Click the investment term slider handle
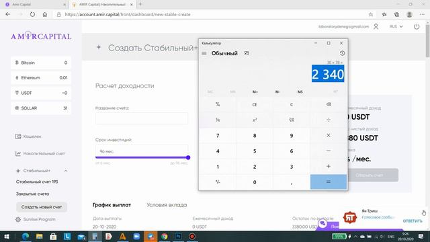 (188, 157)
